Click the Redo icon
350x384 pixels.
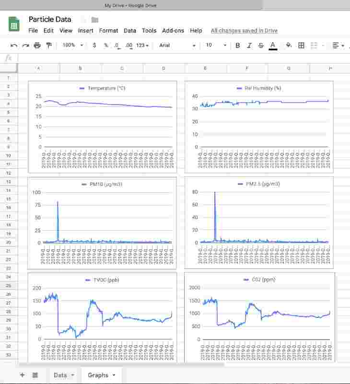coord(25,46)
